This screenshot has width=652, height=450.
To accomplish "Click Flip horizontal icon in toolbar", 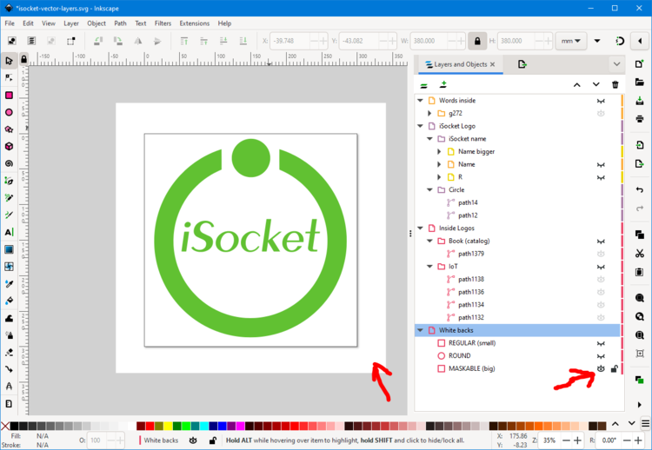I will click(x=137, y=41).
